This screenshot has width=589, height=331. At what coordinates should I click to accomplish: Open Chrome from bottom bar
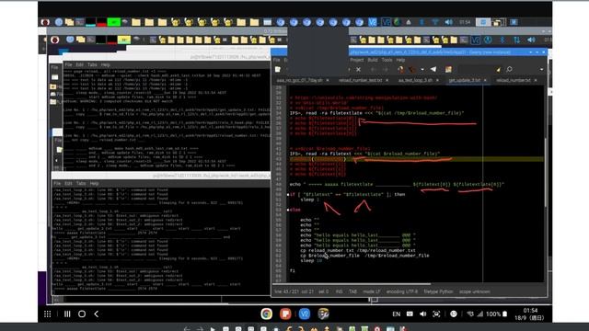click(266, 314)
